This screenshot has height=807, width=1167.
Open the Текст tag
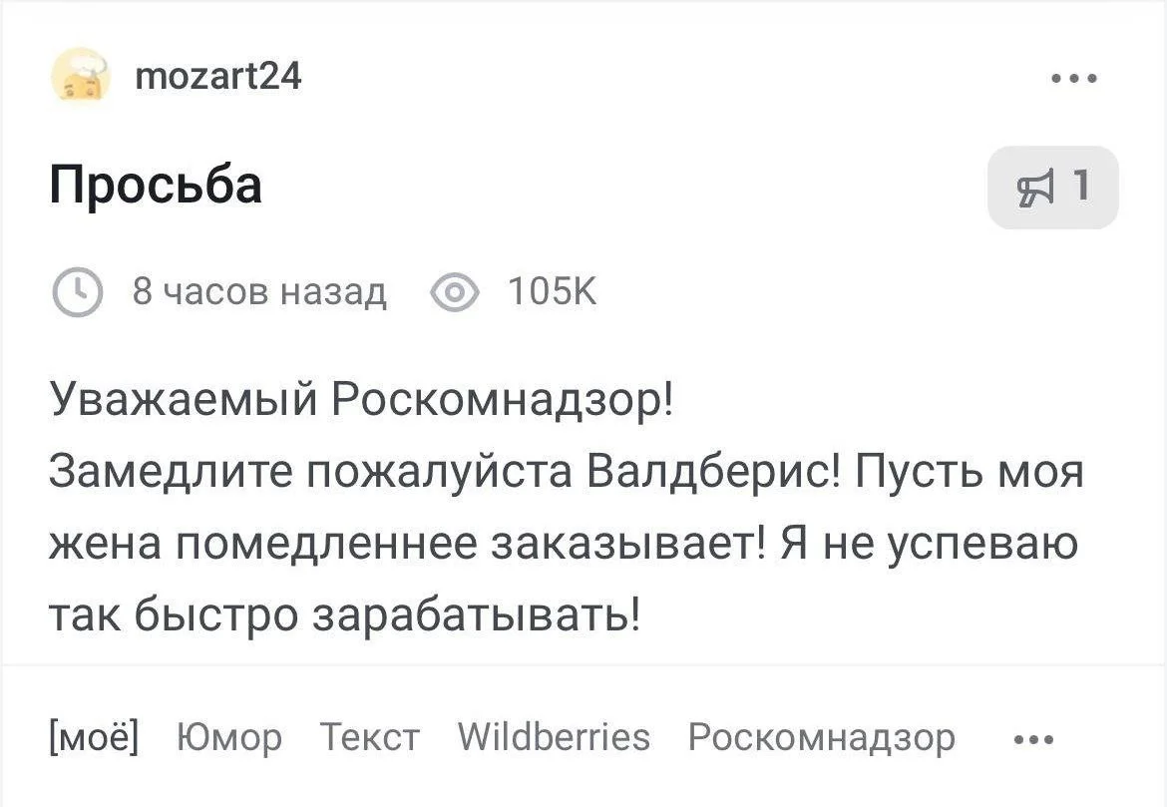tap(370, 738)
